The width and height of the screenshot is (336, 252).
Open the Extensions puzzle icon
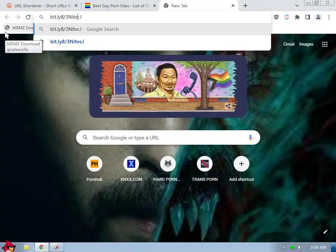coord(297,17)
